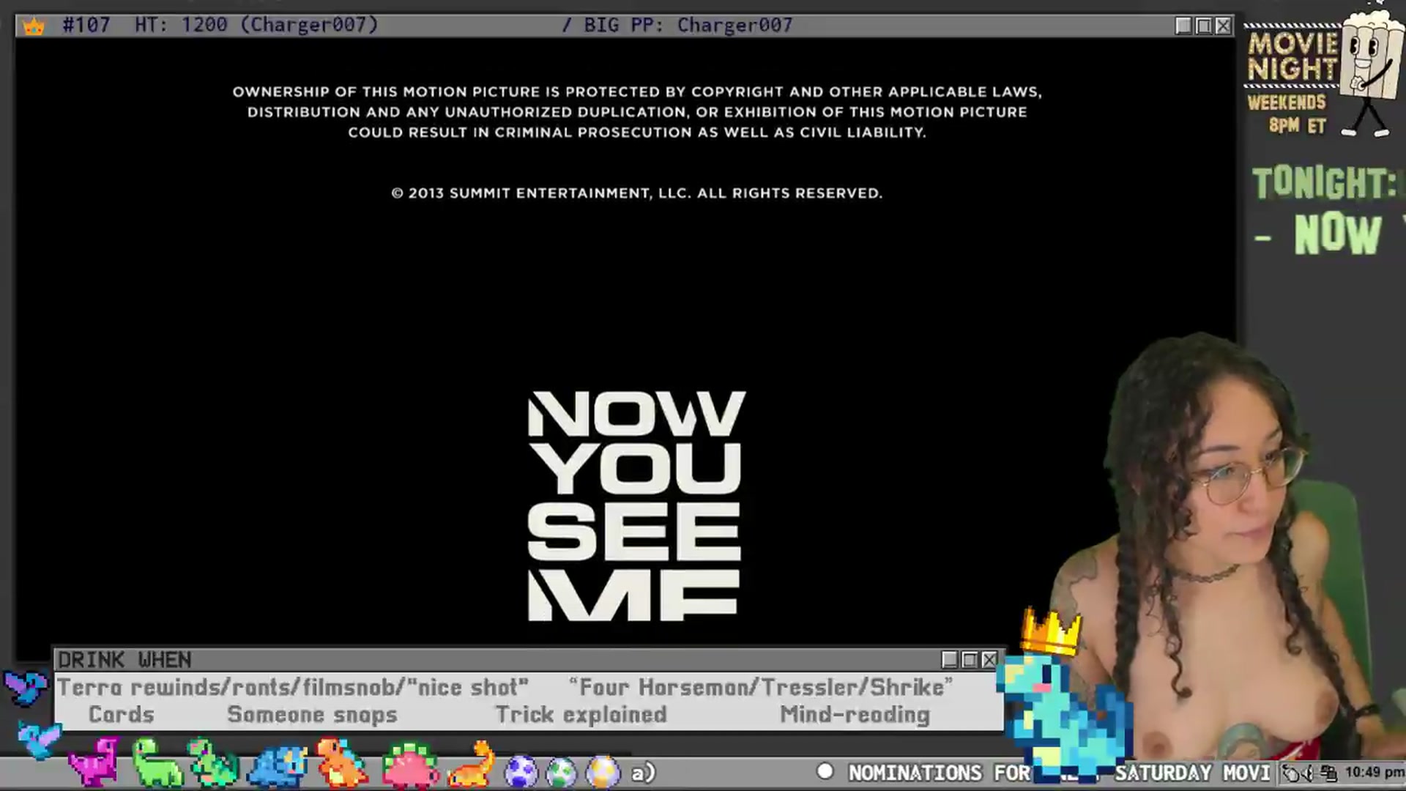Screen dimensions: 1406x791
Task: Click the green "NOW" text under TONIGHT
Action: click(1337, 234)
